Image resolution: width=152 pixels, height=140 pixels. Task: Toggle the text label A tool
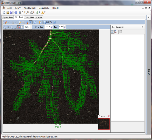point(30,22)
